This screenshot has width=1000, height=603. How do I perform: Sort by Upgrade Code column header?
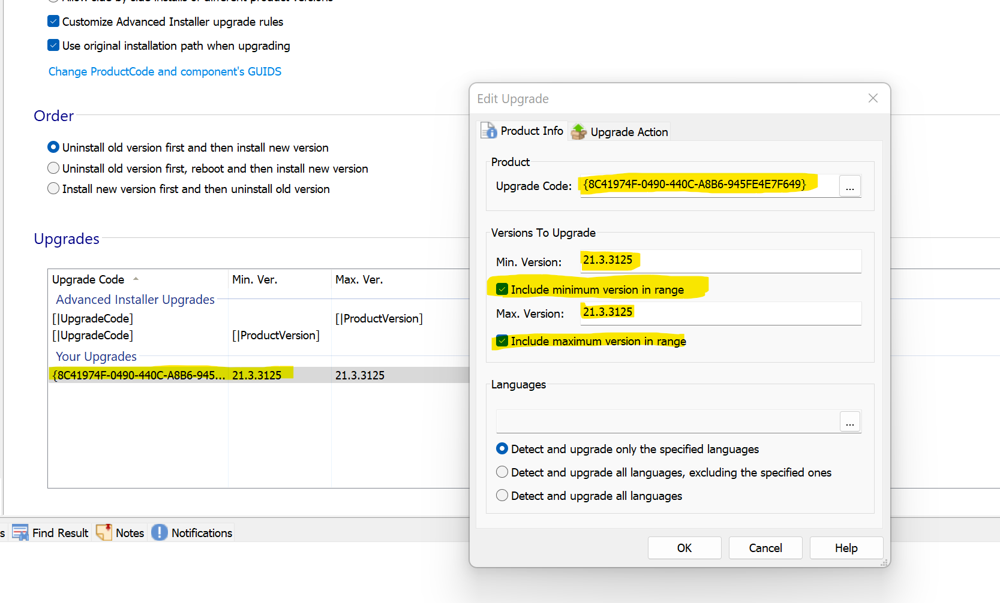pyautogui.click(x=88, y=279)
